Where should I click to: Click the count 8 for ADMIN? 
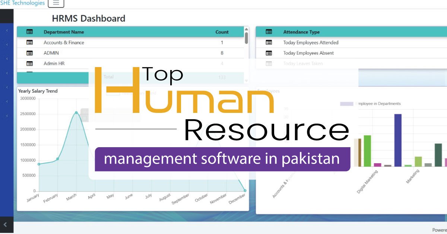pos(222,53)
